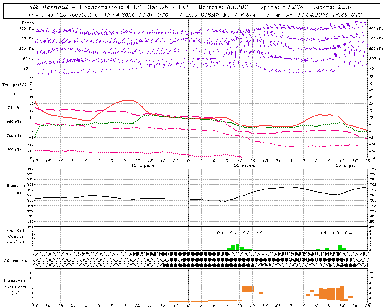Click the Ветер wind panel label
The width and height of the screenshot is (385, 308).
(28, 23)
